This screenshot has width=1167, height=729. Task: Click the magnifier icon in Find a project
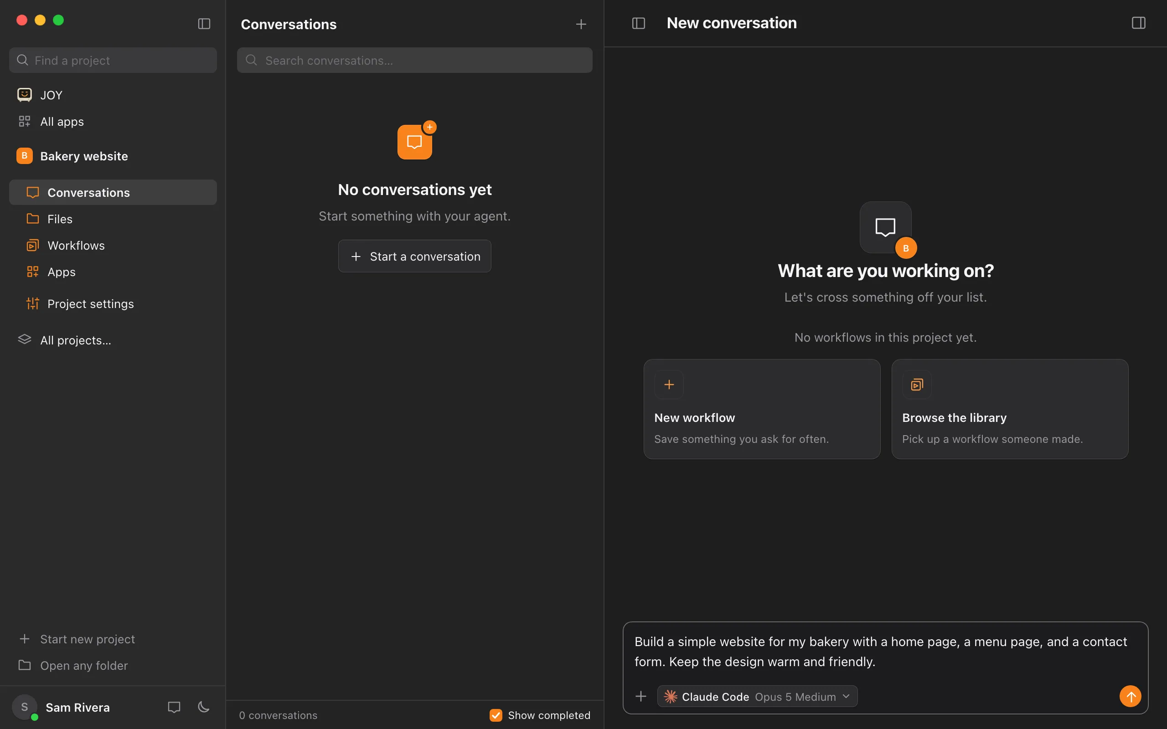click(22, 60)
